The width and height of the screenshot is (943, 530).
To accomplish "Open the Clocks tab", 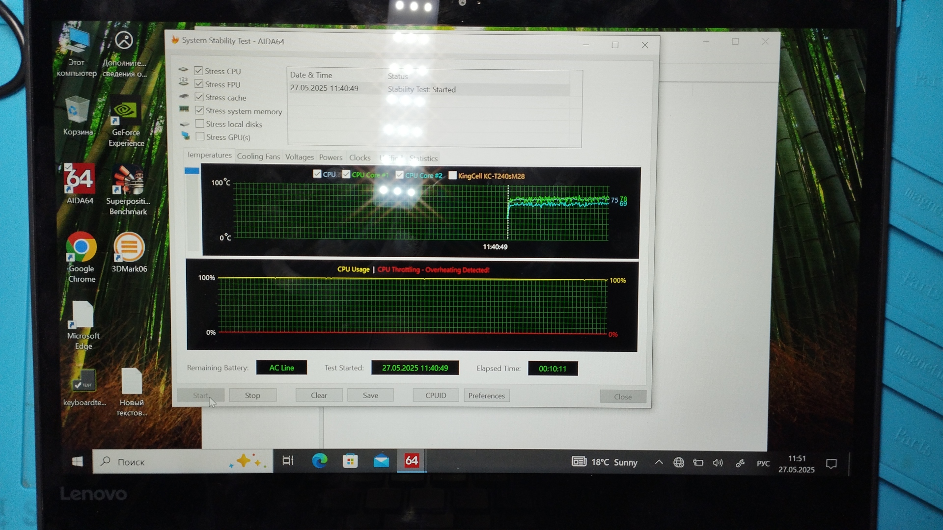I will click(360, 158).
